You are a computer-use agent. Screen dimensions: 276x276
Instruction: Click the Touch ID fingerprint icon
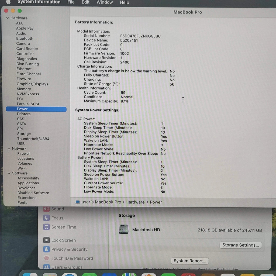(x=47, y=258)
